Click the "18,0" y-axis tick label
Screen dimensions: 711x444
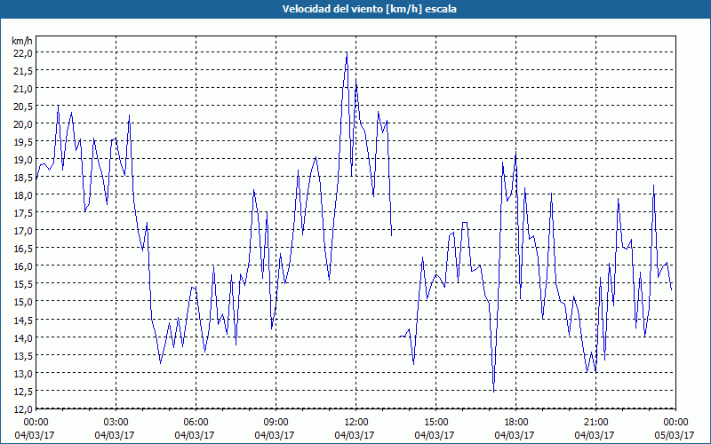click(x=23, y=195)
